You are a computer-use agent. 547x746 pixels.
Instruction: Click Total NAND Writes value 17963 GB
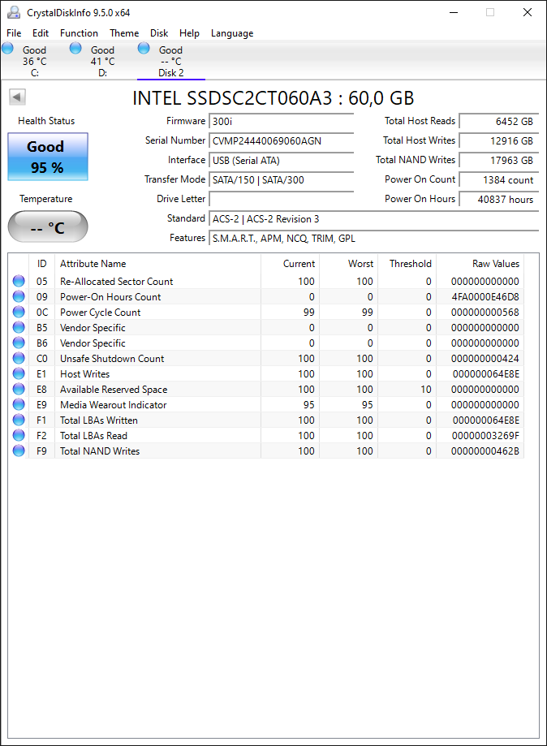[x=498, y=161]
